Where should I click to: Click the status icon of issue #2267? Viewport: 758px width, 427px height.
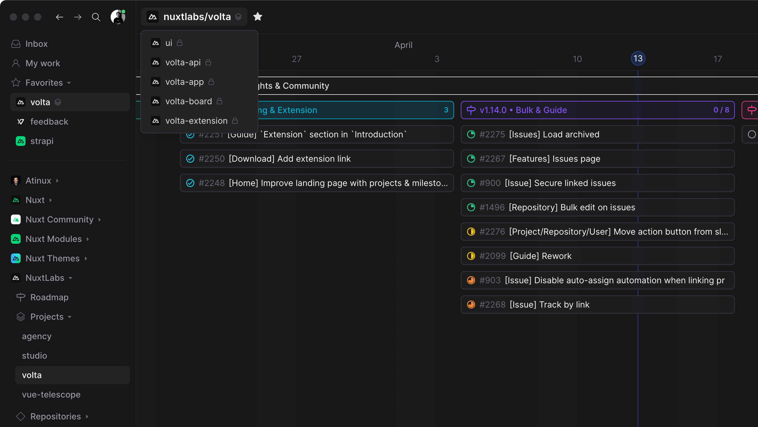(471, 159)
